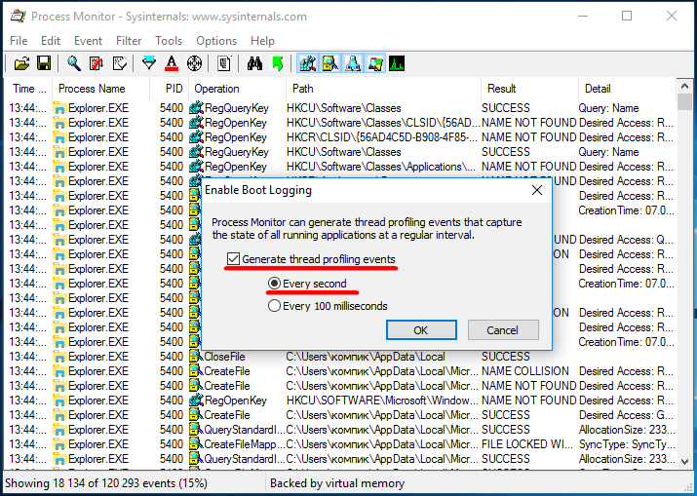Click the Operation column header

tap(238, 89)
